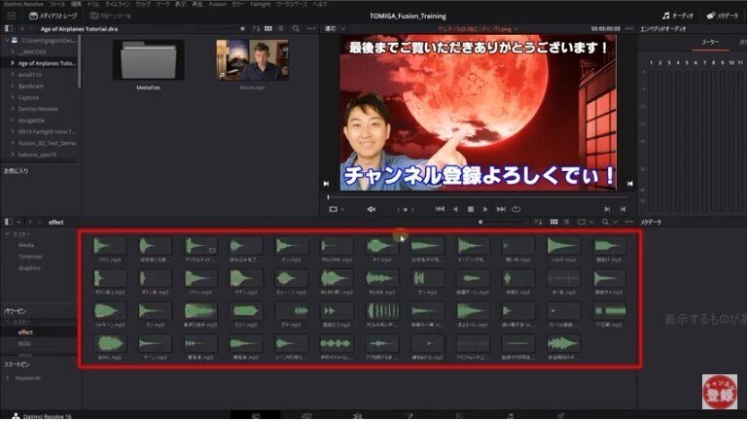Open the メタデータ panel button
The image size is (748, 421).
click(x=723, y=16)
